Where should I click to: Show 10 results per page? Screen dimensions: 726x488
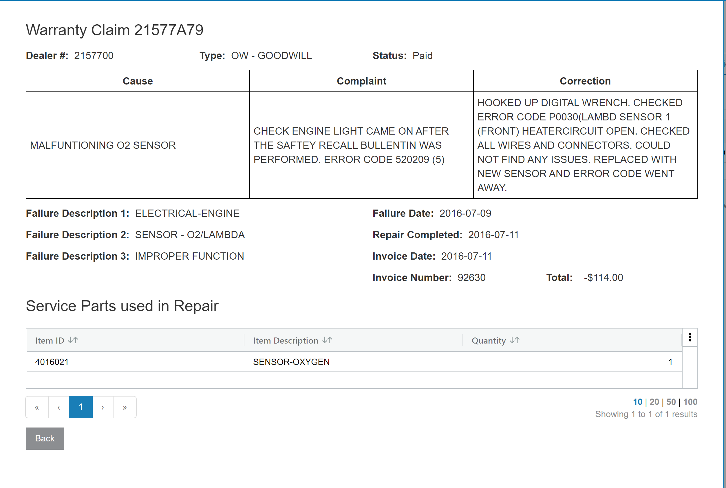[637, 402]
